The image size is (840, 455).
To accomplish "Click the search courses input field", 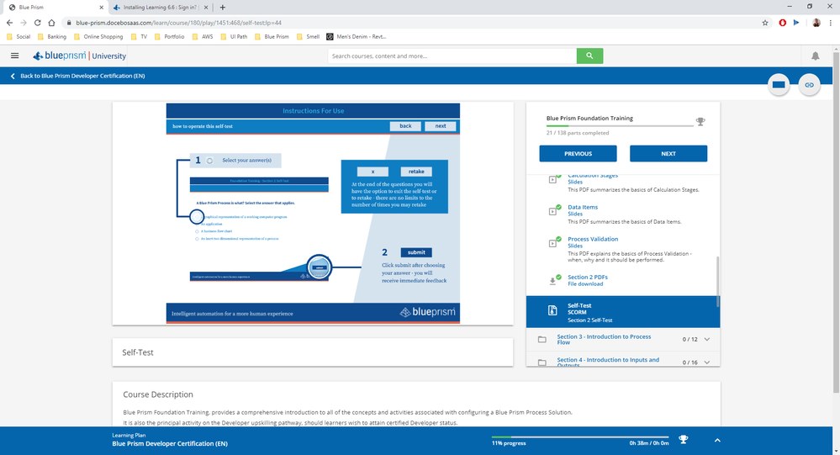I will click(x=452, y=56).
